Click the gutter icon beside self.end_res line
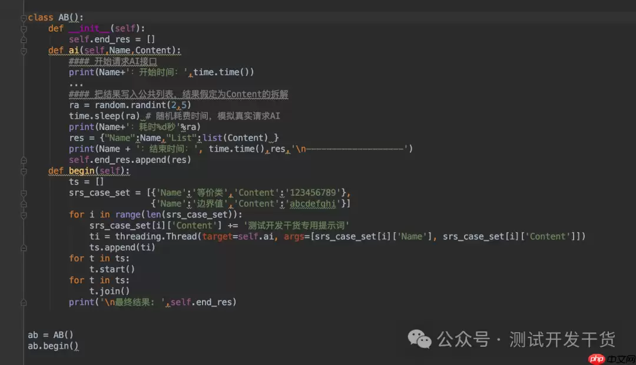Image resolution: width=636 pixels, height=365 pixels. point(24,39)
